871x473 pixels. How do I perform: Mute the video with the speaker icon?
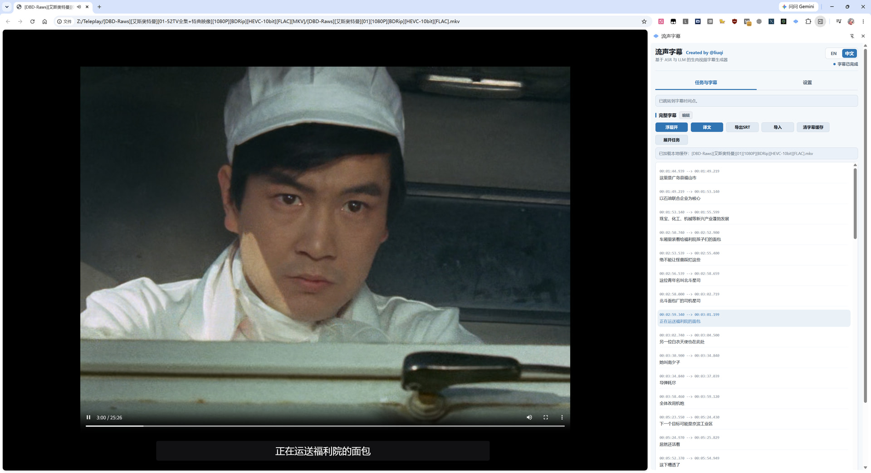(x=529, y=417)
